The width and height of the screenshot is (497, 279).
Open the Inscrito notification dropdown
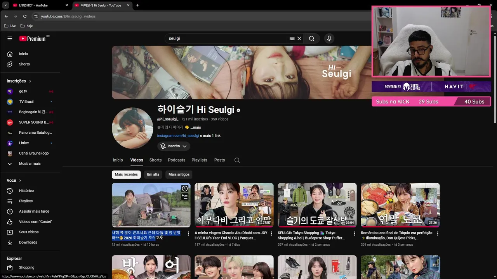(174, 146)
